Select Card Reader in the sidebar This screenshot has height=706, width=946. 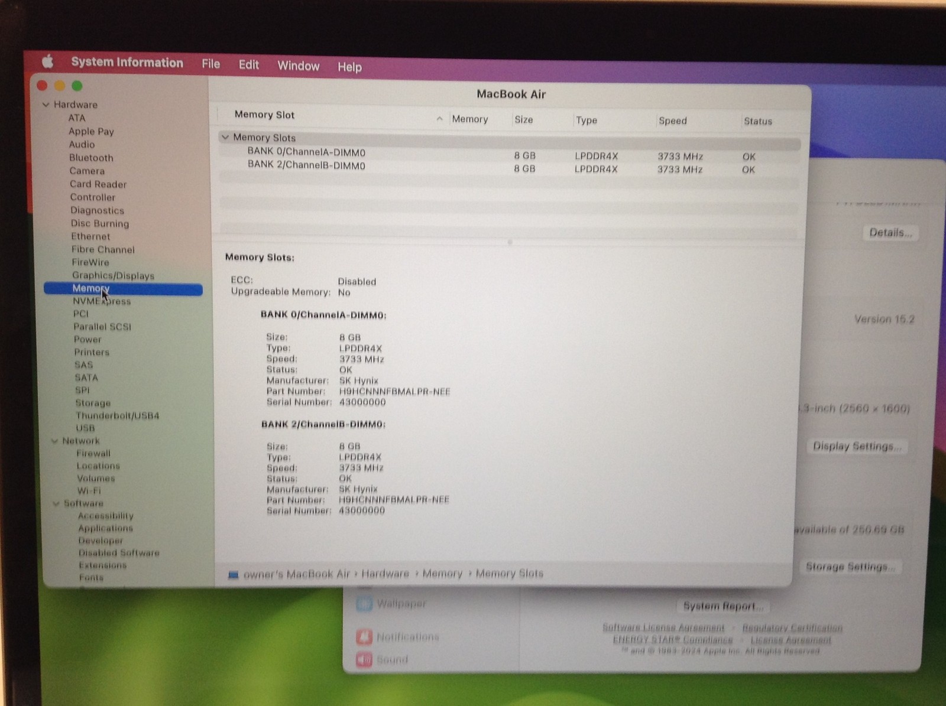(98, 184)
